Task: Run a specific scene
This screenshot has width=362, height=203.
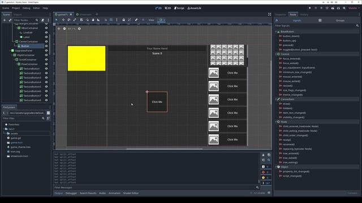Action: pos(338,8)
